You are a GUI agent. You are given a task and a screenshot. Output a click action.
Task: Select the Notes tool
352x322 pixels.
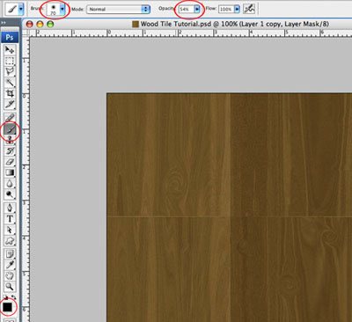point(10,254)
